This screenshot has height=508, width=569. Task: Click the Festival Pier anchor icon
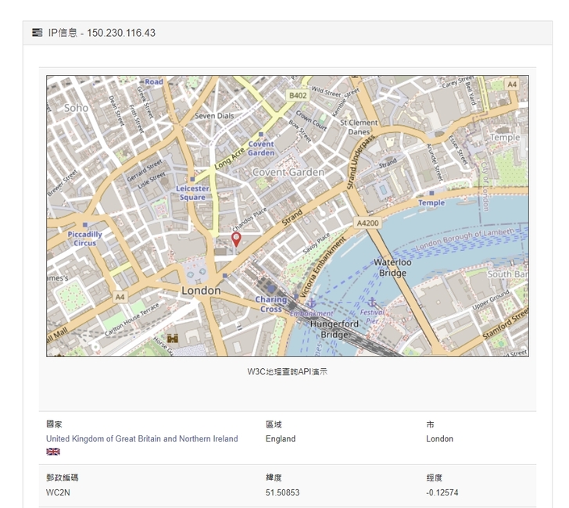[373, 302]
